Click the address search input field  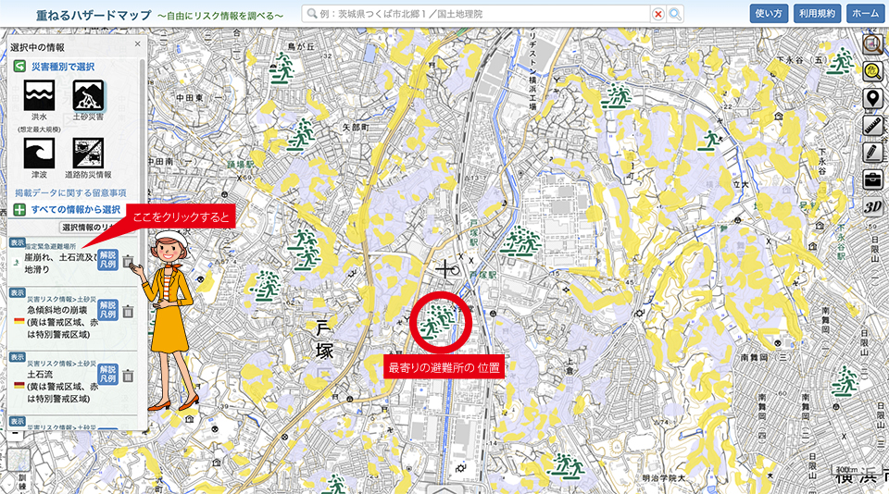477,14
